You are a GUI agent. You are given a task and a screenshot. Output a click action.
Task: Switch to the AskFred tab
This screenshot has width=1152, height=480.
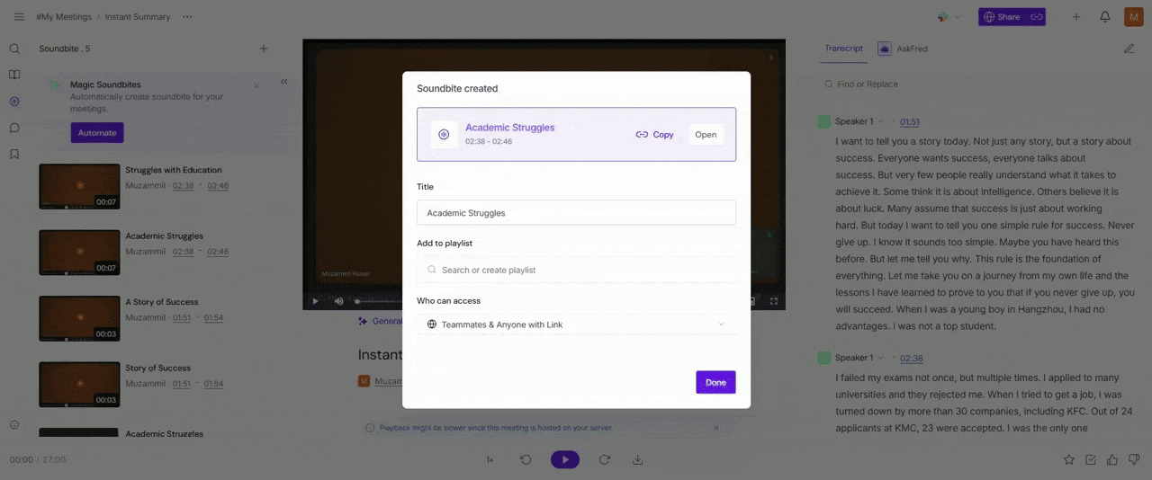(903, 49)
